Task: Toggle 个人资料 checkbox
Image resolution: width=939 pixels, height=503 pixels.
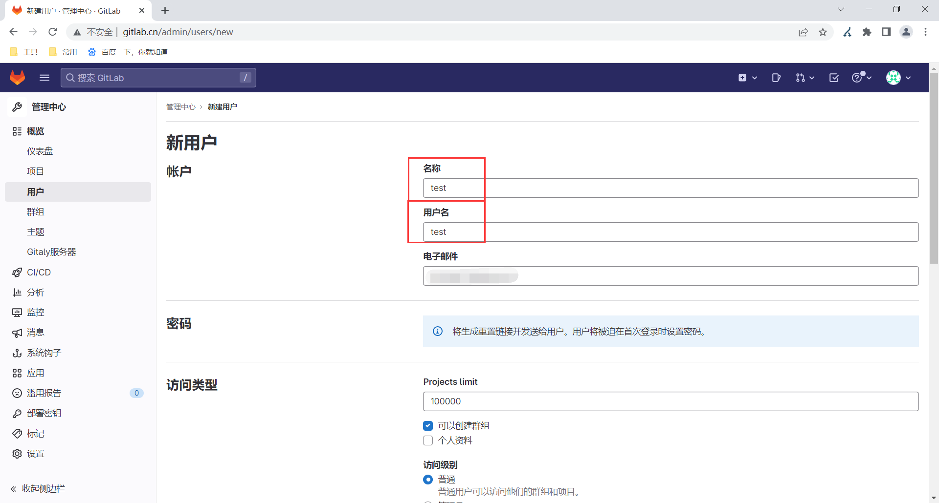Action: point(428,440)
